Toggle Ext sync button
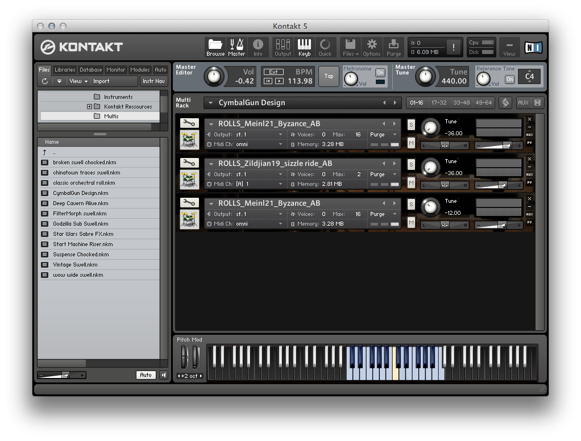581x441 pixels. coord(273,72)
